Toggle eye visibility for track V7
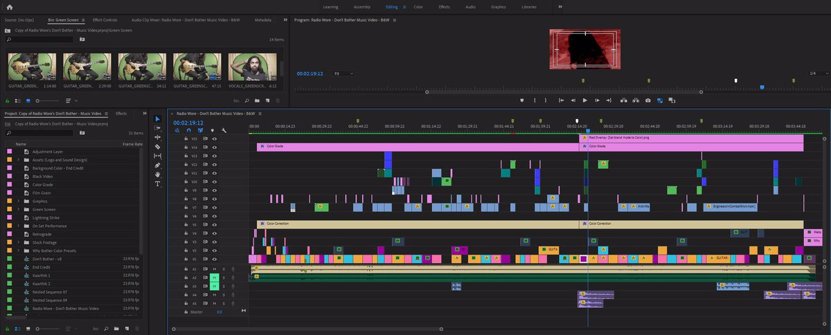Image resolution: width=831 pixels, height=335 pixels. [215, 207]
